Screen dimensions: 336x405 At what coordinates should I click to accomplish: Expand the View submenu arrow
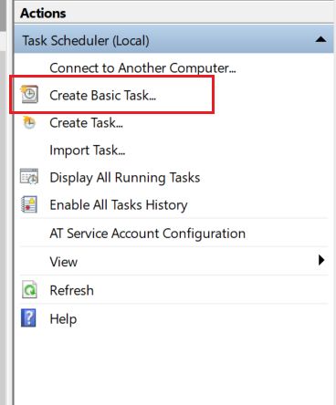[x=321, y=260]
